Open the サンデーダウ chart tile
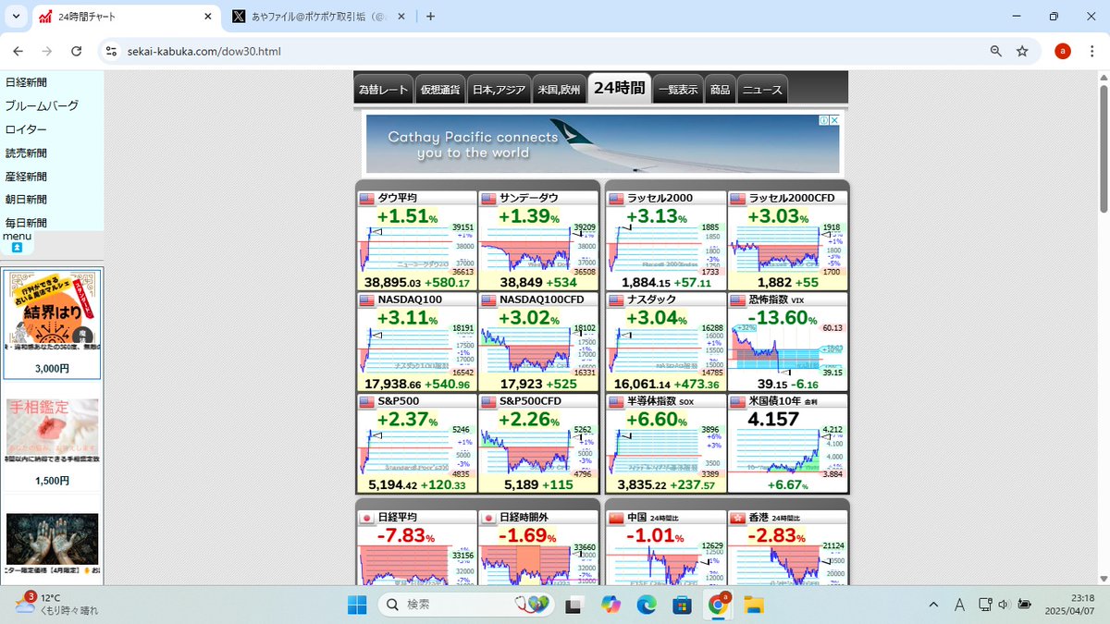Screen dimensions: 1110x624 (539, 240)
